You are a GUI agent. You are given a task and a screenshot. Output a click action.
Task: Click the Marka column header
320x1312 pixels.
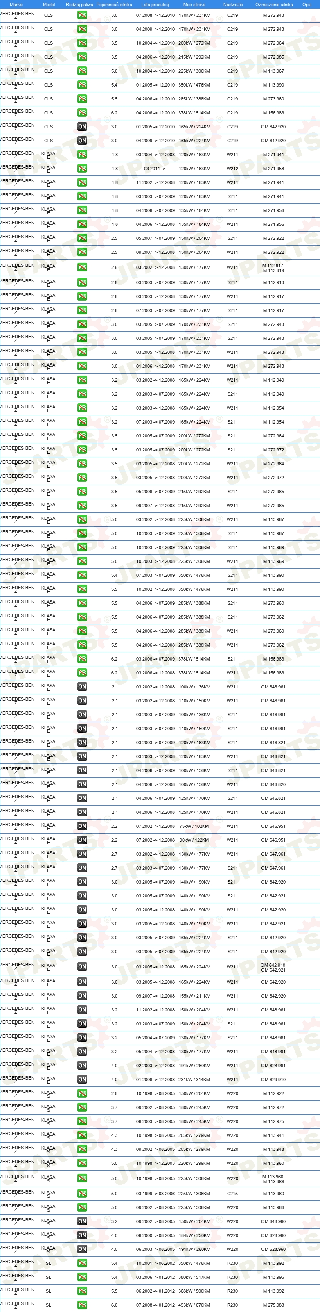16,5
